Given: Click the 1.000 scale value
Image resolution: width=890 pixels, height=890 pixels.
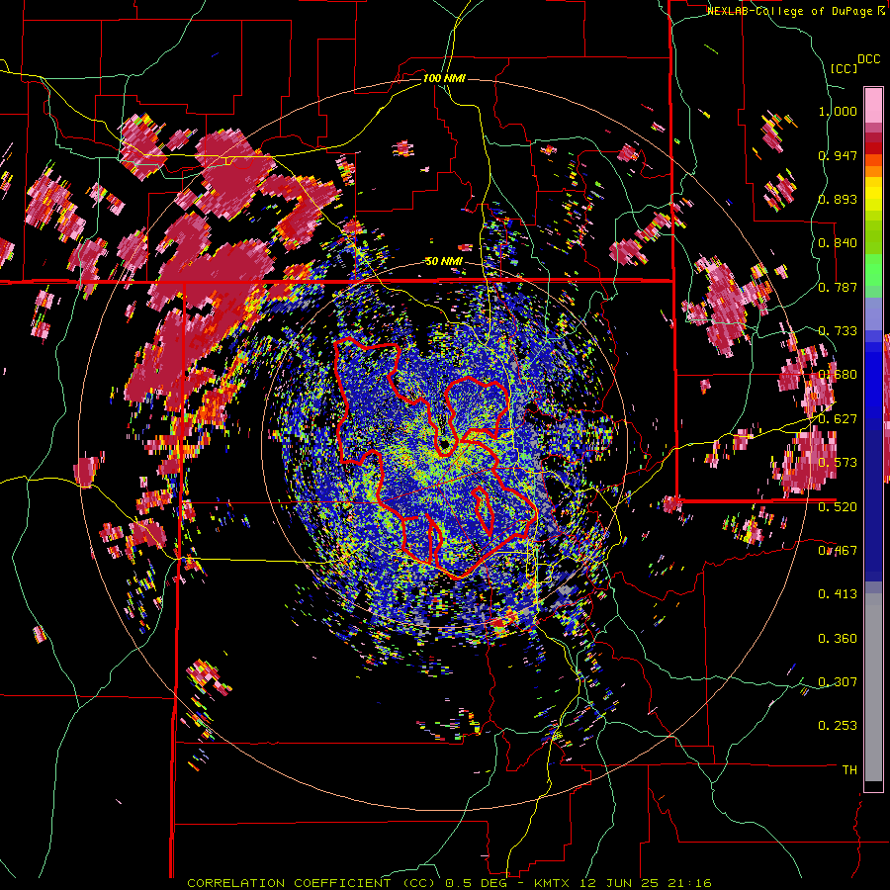Looking at the screenshot, I should pyautogui.click(x=838, y=111).
